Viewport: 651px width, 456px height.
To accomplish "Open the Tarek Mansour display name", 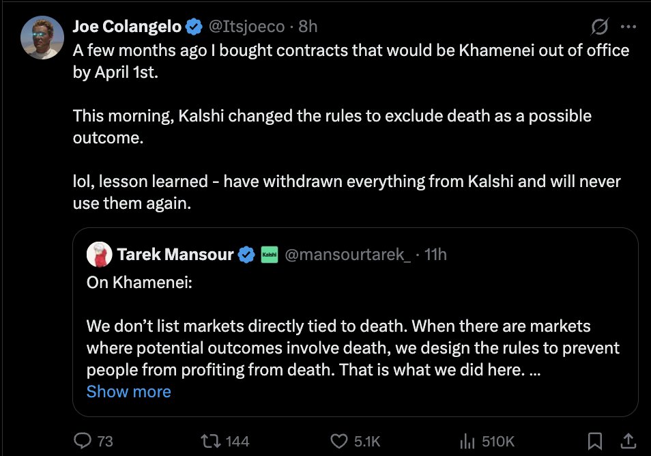I will 175,255.
